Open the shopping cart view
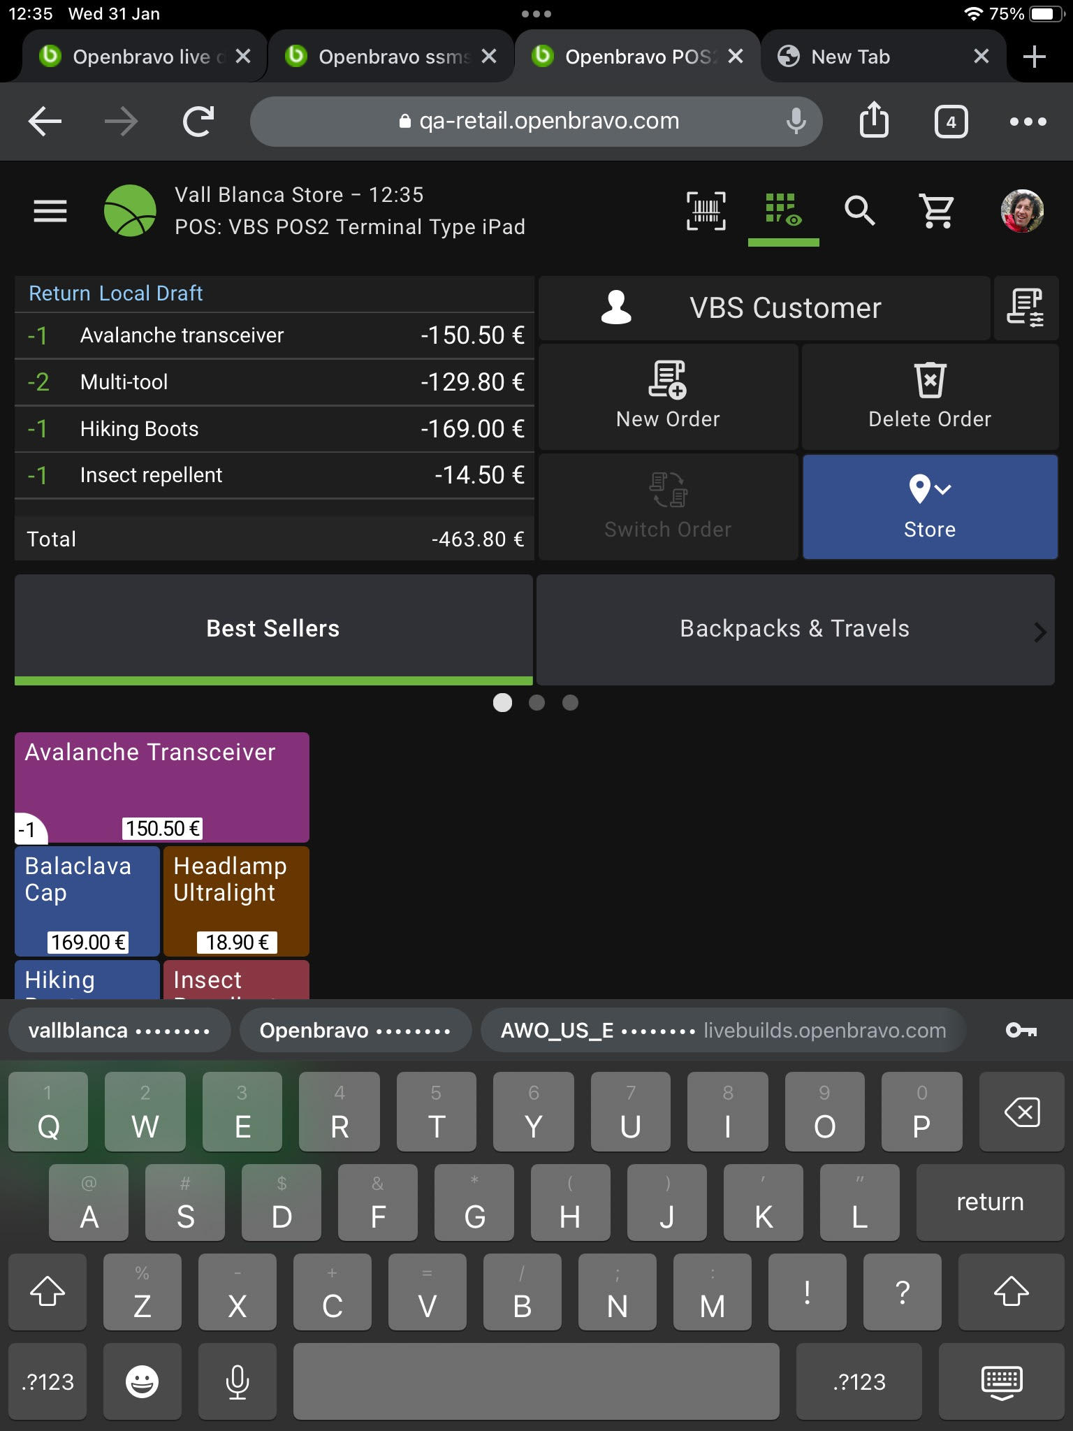 (x=937, y=210)
